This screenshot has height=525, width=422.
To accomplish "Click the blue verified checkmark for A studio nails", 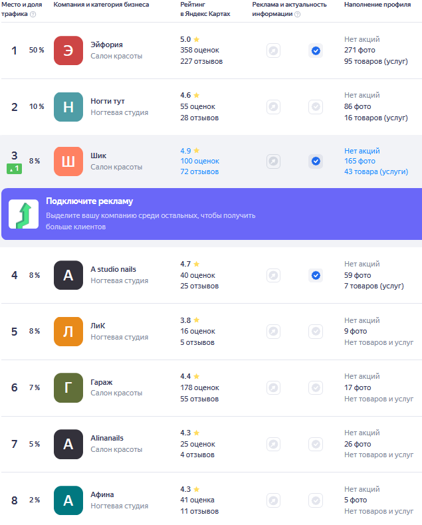I will [316, 275].
